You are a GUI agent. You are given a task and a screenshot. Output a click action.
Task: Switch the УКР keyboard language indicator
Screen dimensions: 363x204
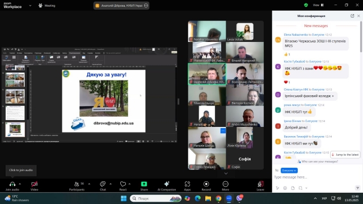click(x=324, y=198)
